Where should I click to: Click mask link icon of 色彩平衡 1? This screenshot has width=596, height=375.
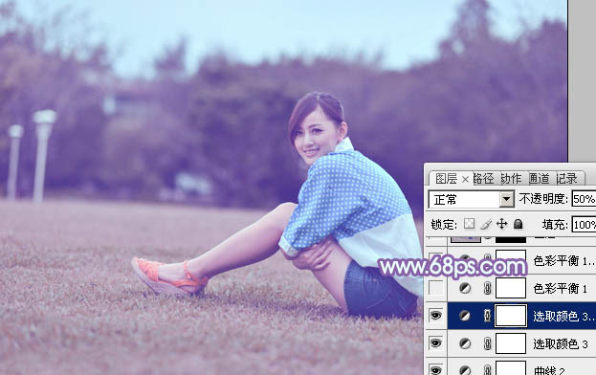point(487,288)
